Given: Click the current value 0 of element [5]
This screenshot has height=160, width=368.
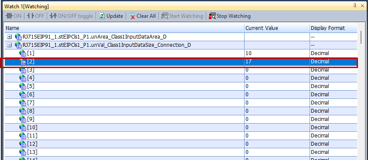Looking at the screenshot, I should tap(247, 86).
